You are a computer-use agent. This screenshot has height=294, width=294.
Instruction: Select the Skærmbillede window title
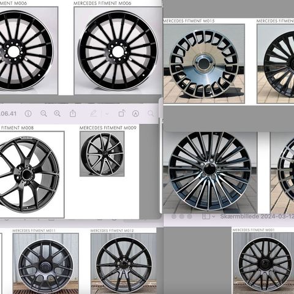click(257, 216)
